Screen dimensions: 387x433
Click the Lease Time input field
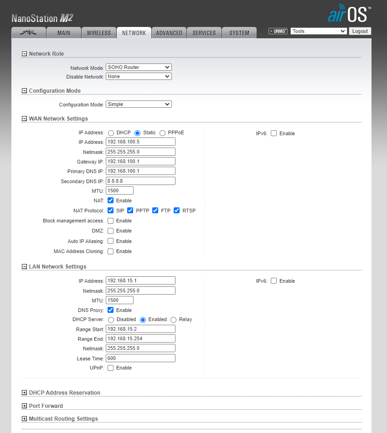tap(140, 358)
